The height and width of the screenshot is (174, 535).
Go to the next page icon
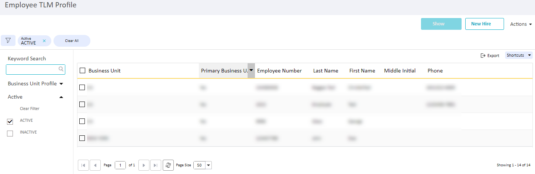point(144,165)
